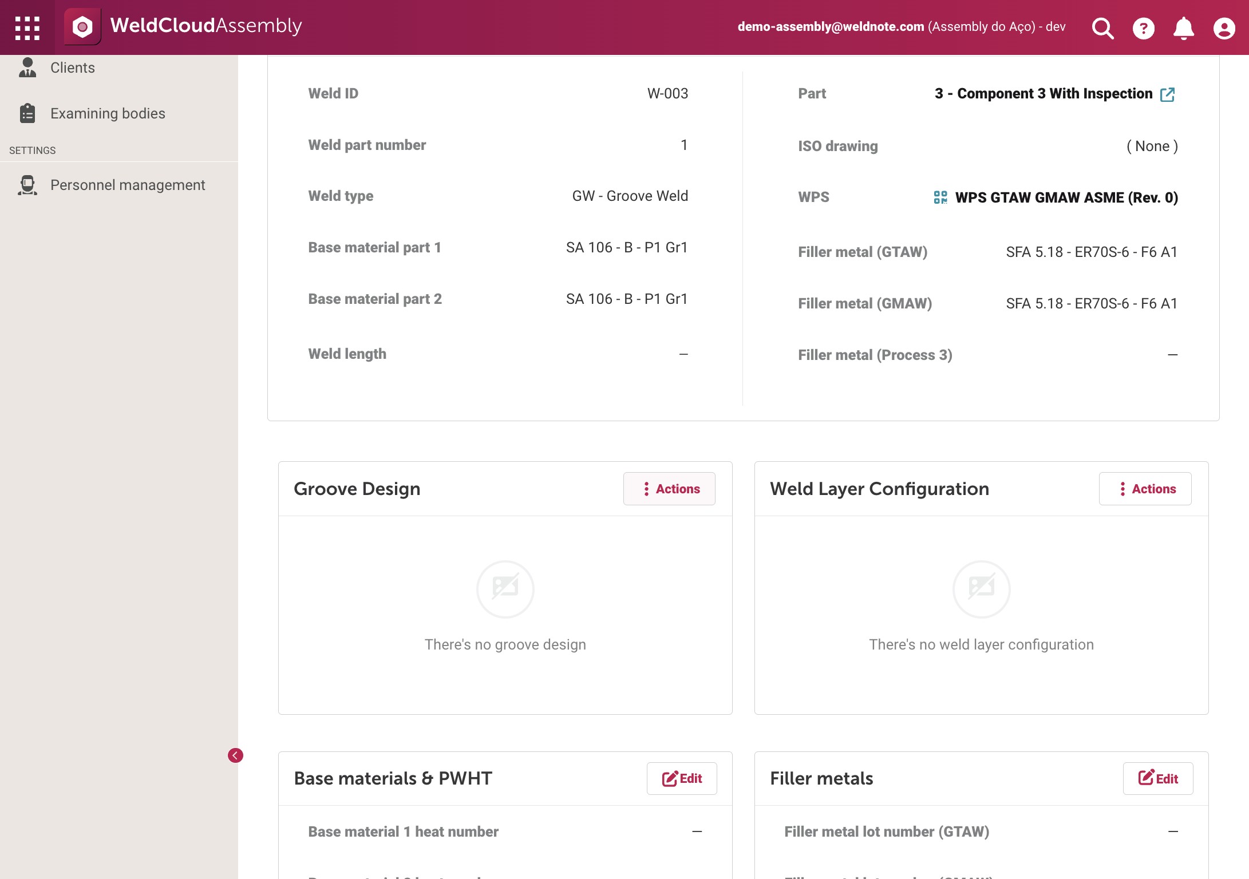1249x879 pixels.
Task: Open Component 3 external link icon
Action: point(1167,94)
